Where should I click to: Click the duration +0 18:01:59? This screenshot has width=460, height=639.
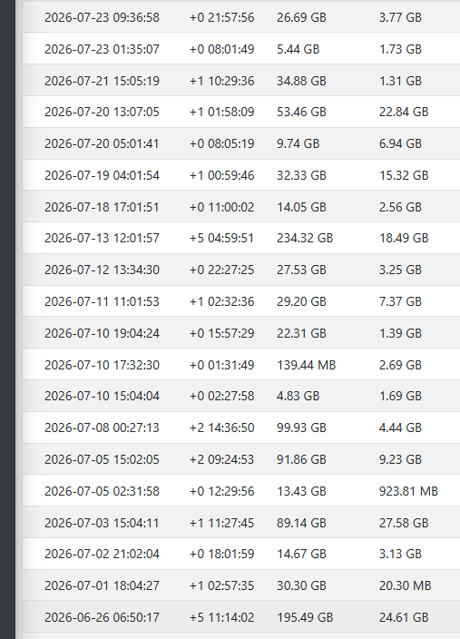pos(221,554)
